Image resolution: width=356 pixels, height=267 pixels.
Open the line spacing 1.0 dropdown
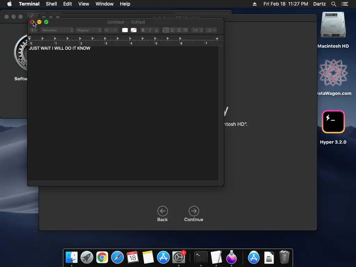(197, 30)
